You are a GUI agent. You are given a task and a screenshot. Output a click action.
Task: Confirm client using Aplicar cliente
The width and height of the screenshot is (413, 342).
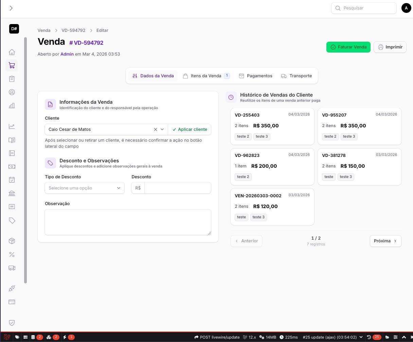190,129
